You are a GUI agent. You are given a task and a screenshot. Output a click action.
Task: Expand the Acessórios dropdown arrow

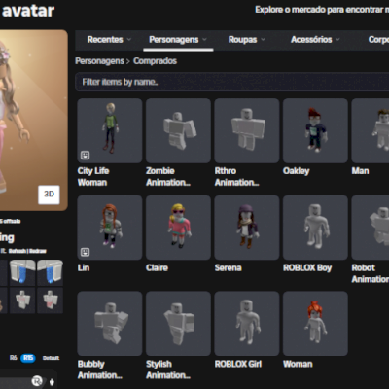[x=337, y=40]
